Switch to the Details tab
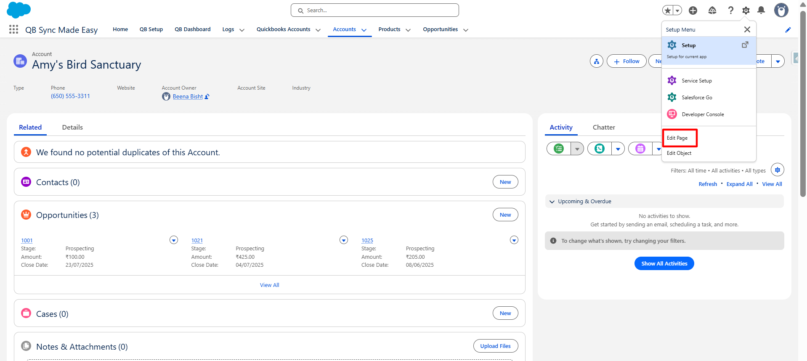This screenshot has width=807, height=361. coord(72,127)
